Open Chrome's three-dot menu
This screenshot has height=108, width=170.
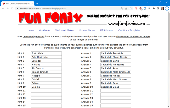[x=167, y=8]
